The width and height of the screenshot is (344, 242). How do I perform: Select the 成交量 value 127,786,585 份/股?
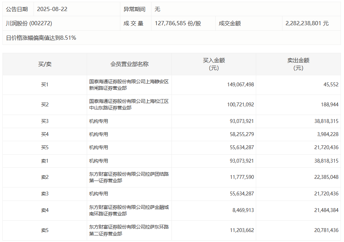[x=178, y=23]
